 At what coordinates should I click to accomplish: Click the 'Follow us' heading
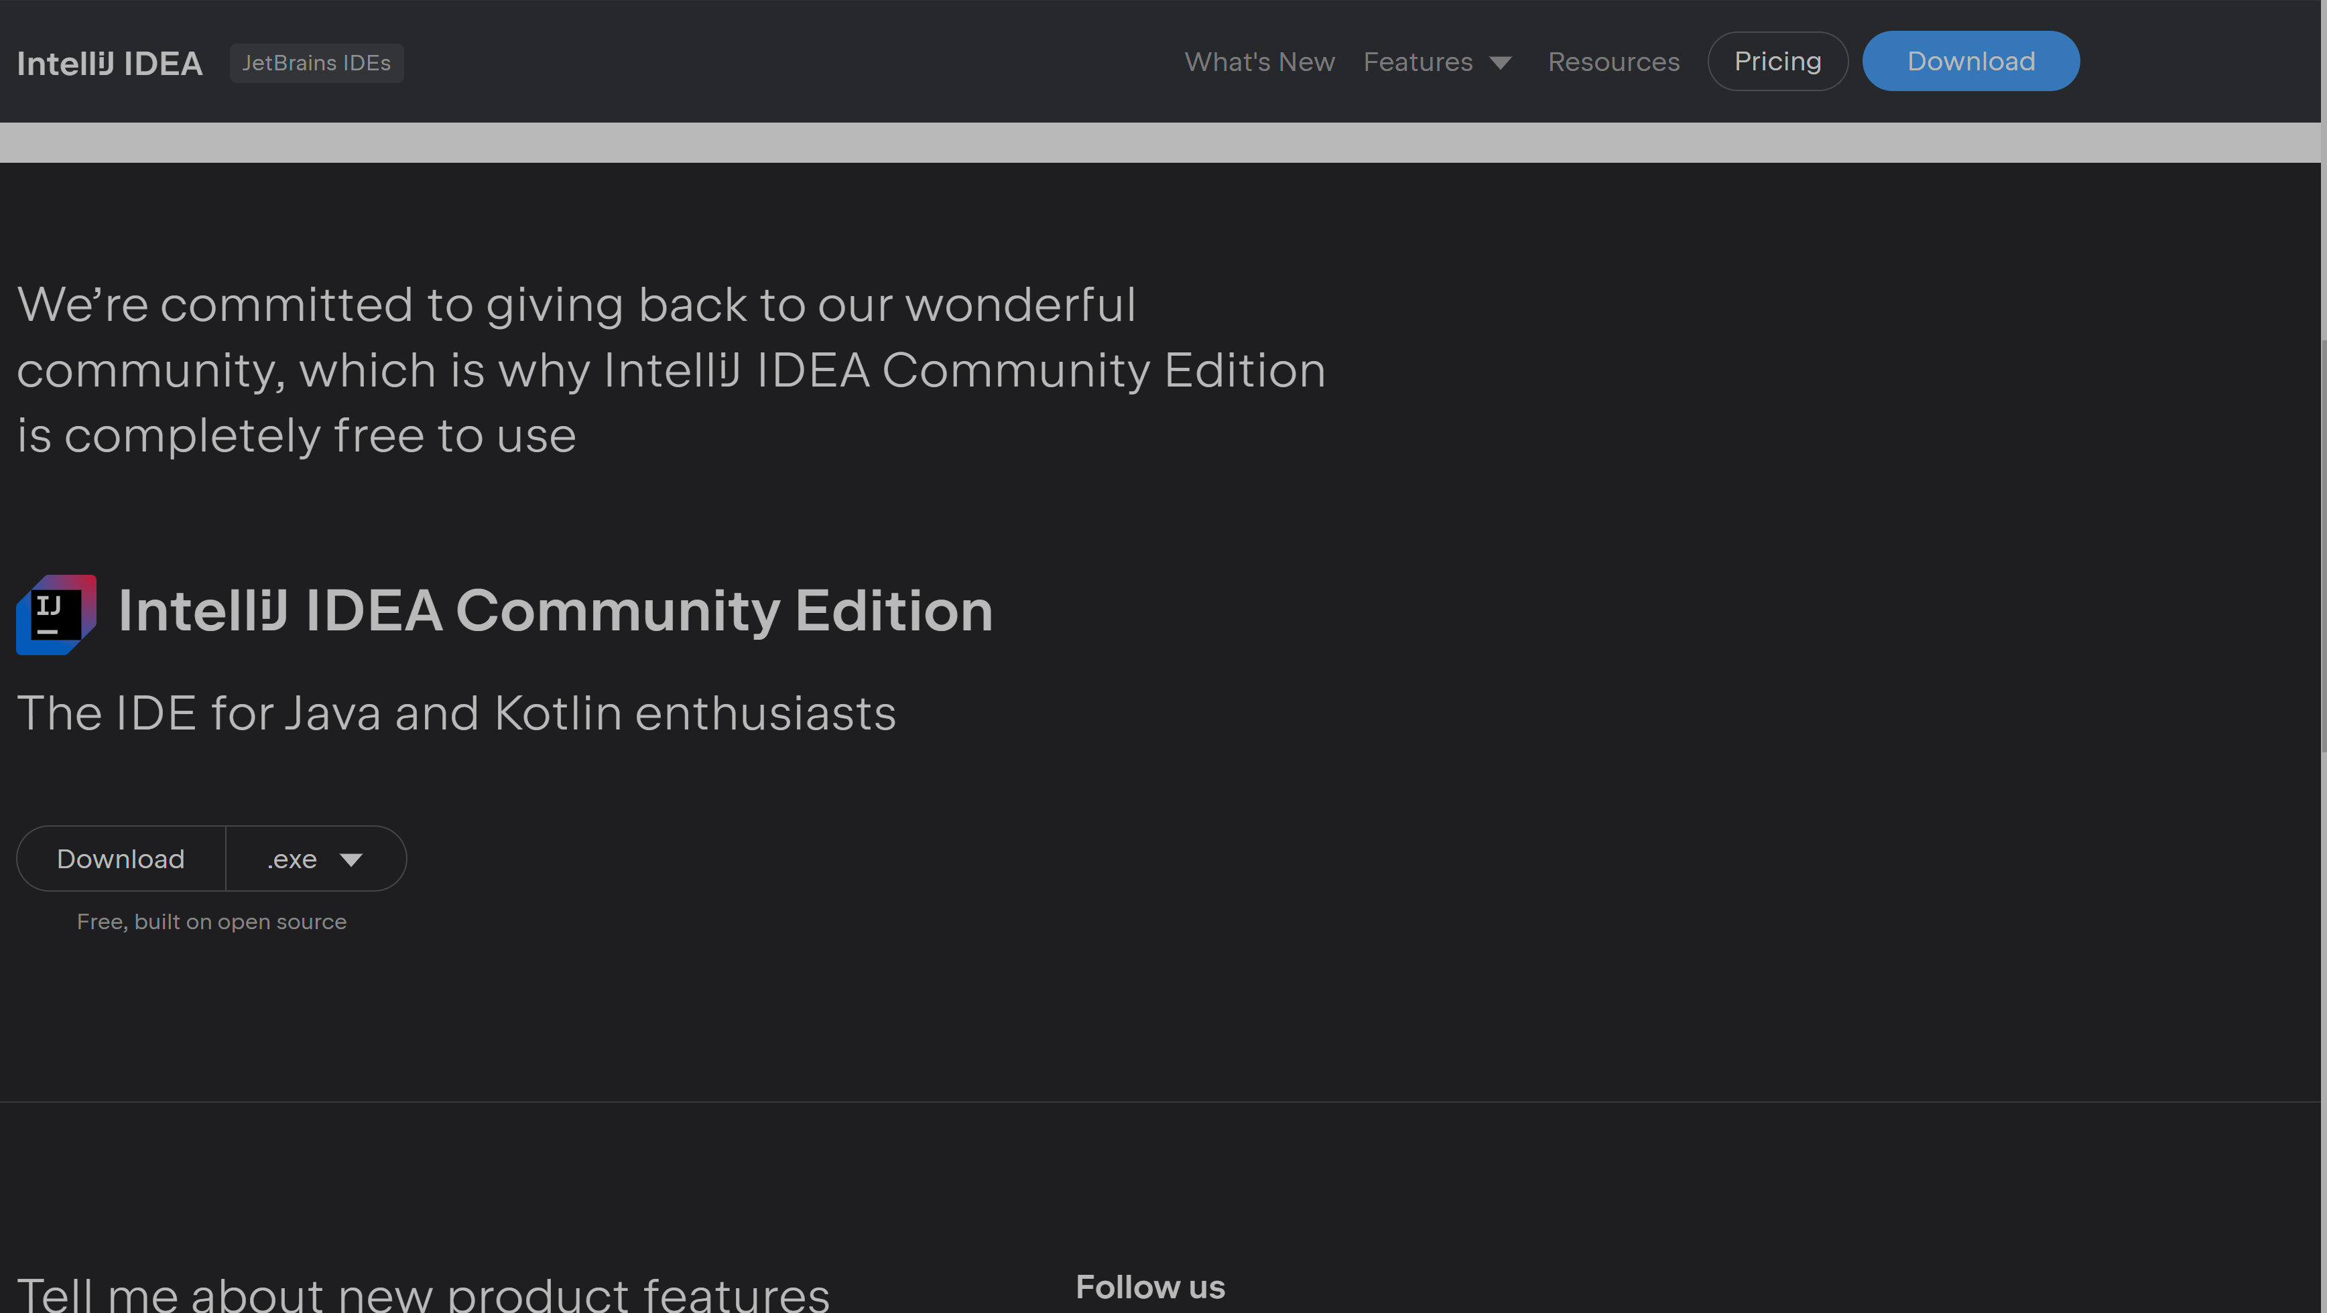point(1150,1287)
